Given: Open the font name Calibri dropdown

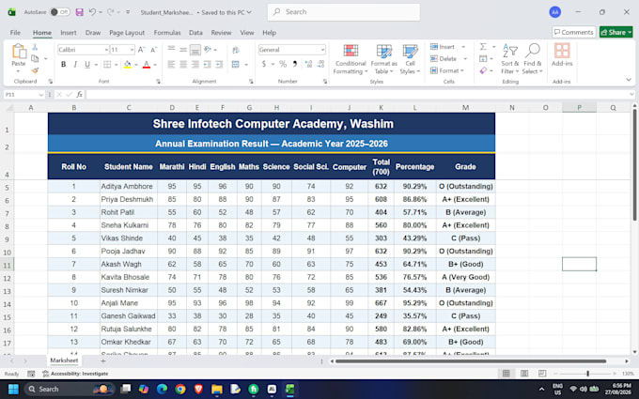Looking at the screenshot, I should (106, 50).
